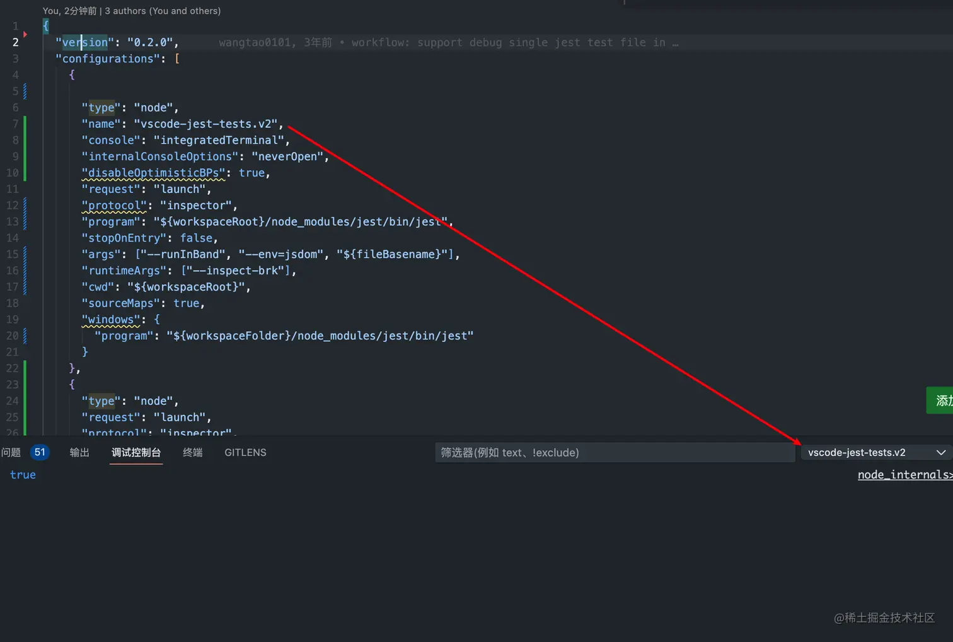Click the 'true' output in debug console

pos(23,475)
